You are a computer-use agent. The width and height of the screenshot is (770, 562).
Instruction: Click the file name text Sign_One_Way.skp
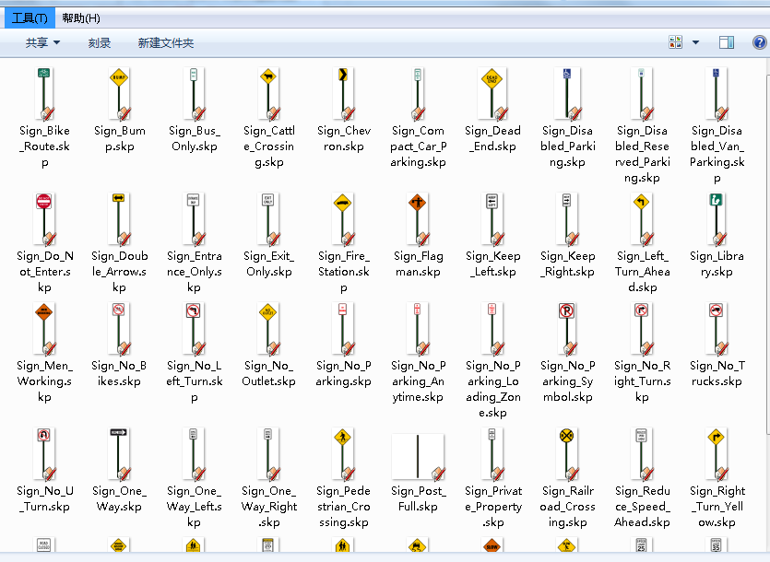[119, 498]
